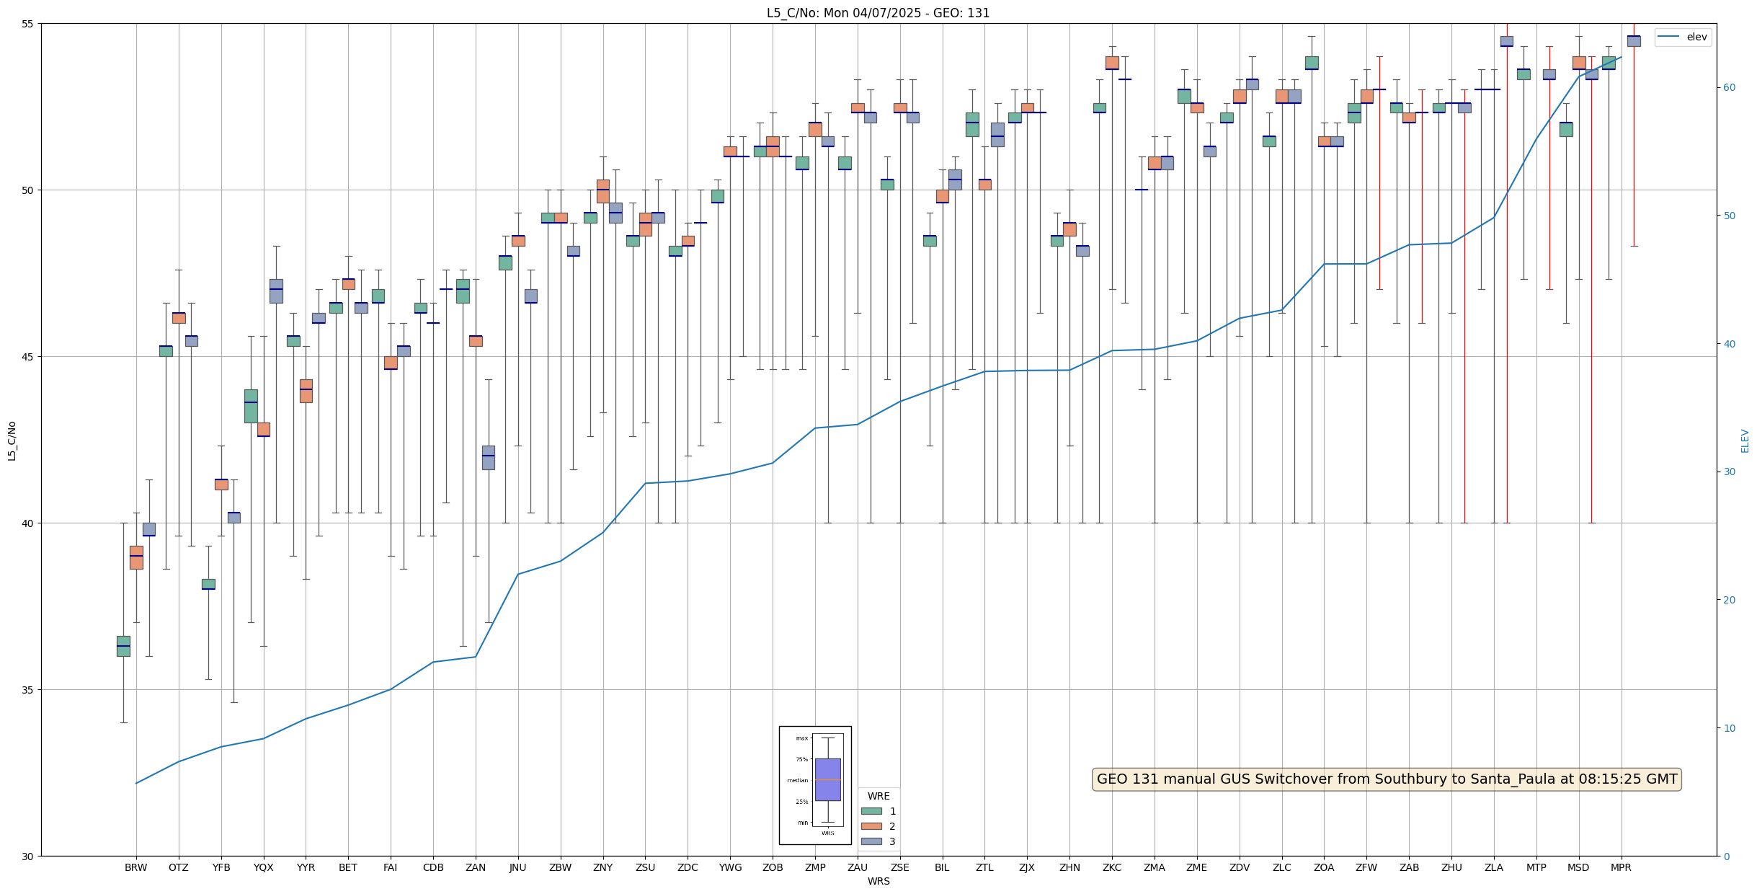Click the BRW label on x-axis
Image resolution: width=1757 pixels, height=894 pixels.
pos(135,867)
